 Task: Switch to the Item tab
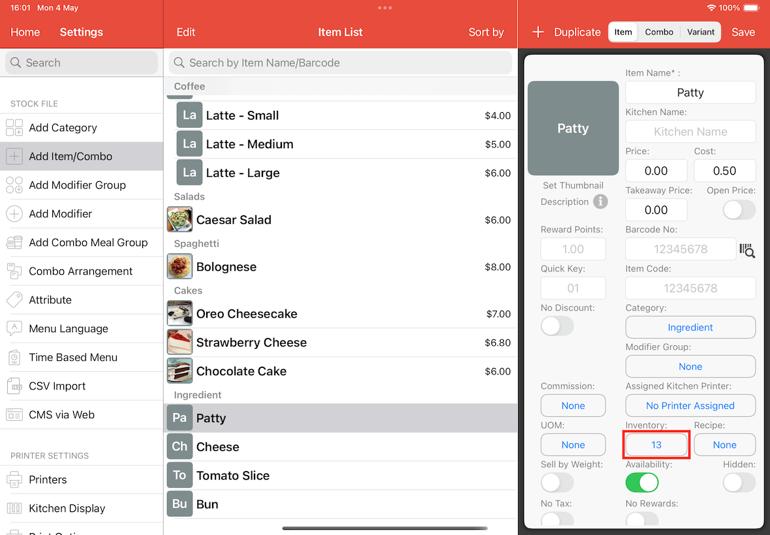click(x=623, y=32)
